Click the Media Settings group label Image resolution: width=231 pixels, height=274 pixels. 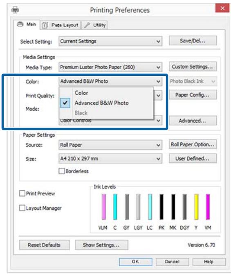39,57
